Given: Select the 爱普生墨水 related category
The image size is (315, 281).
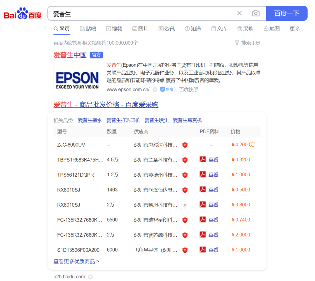Looking at the screenshot, I should [x=90, y=120].
